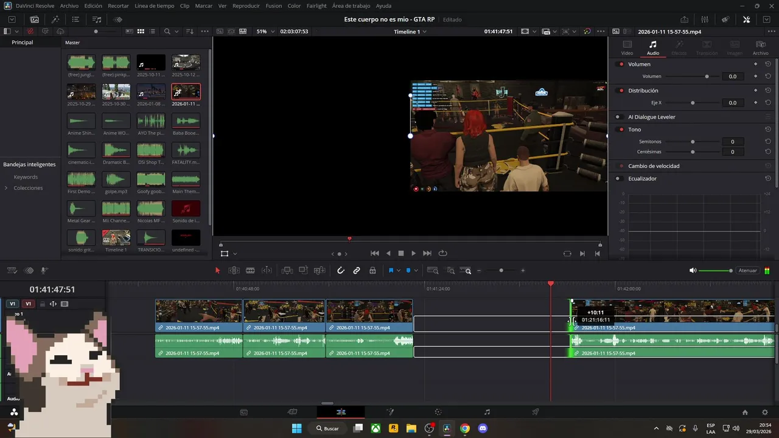Stop playback in the viewer

click(401, 253)
